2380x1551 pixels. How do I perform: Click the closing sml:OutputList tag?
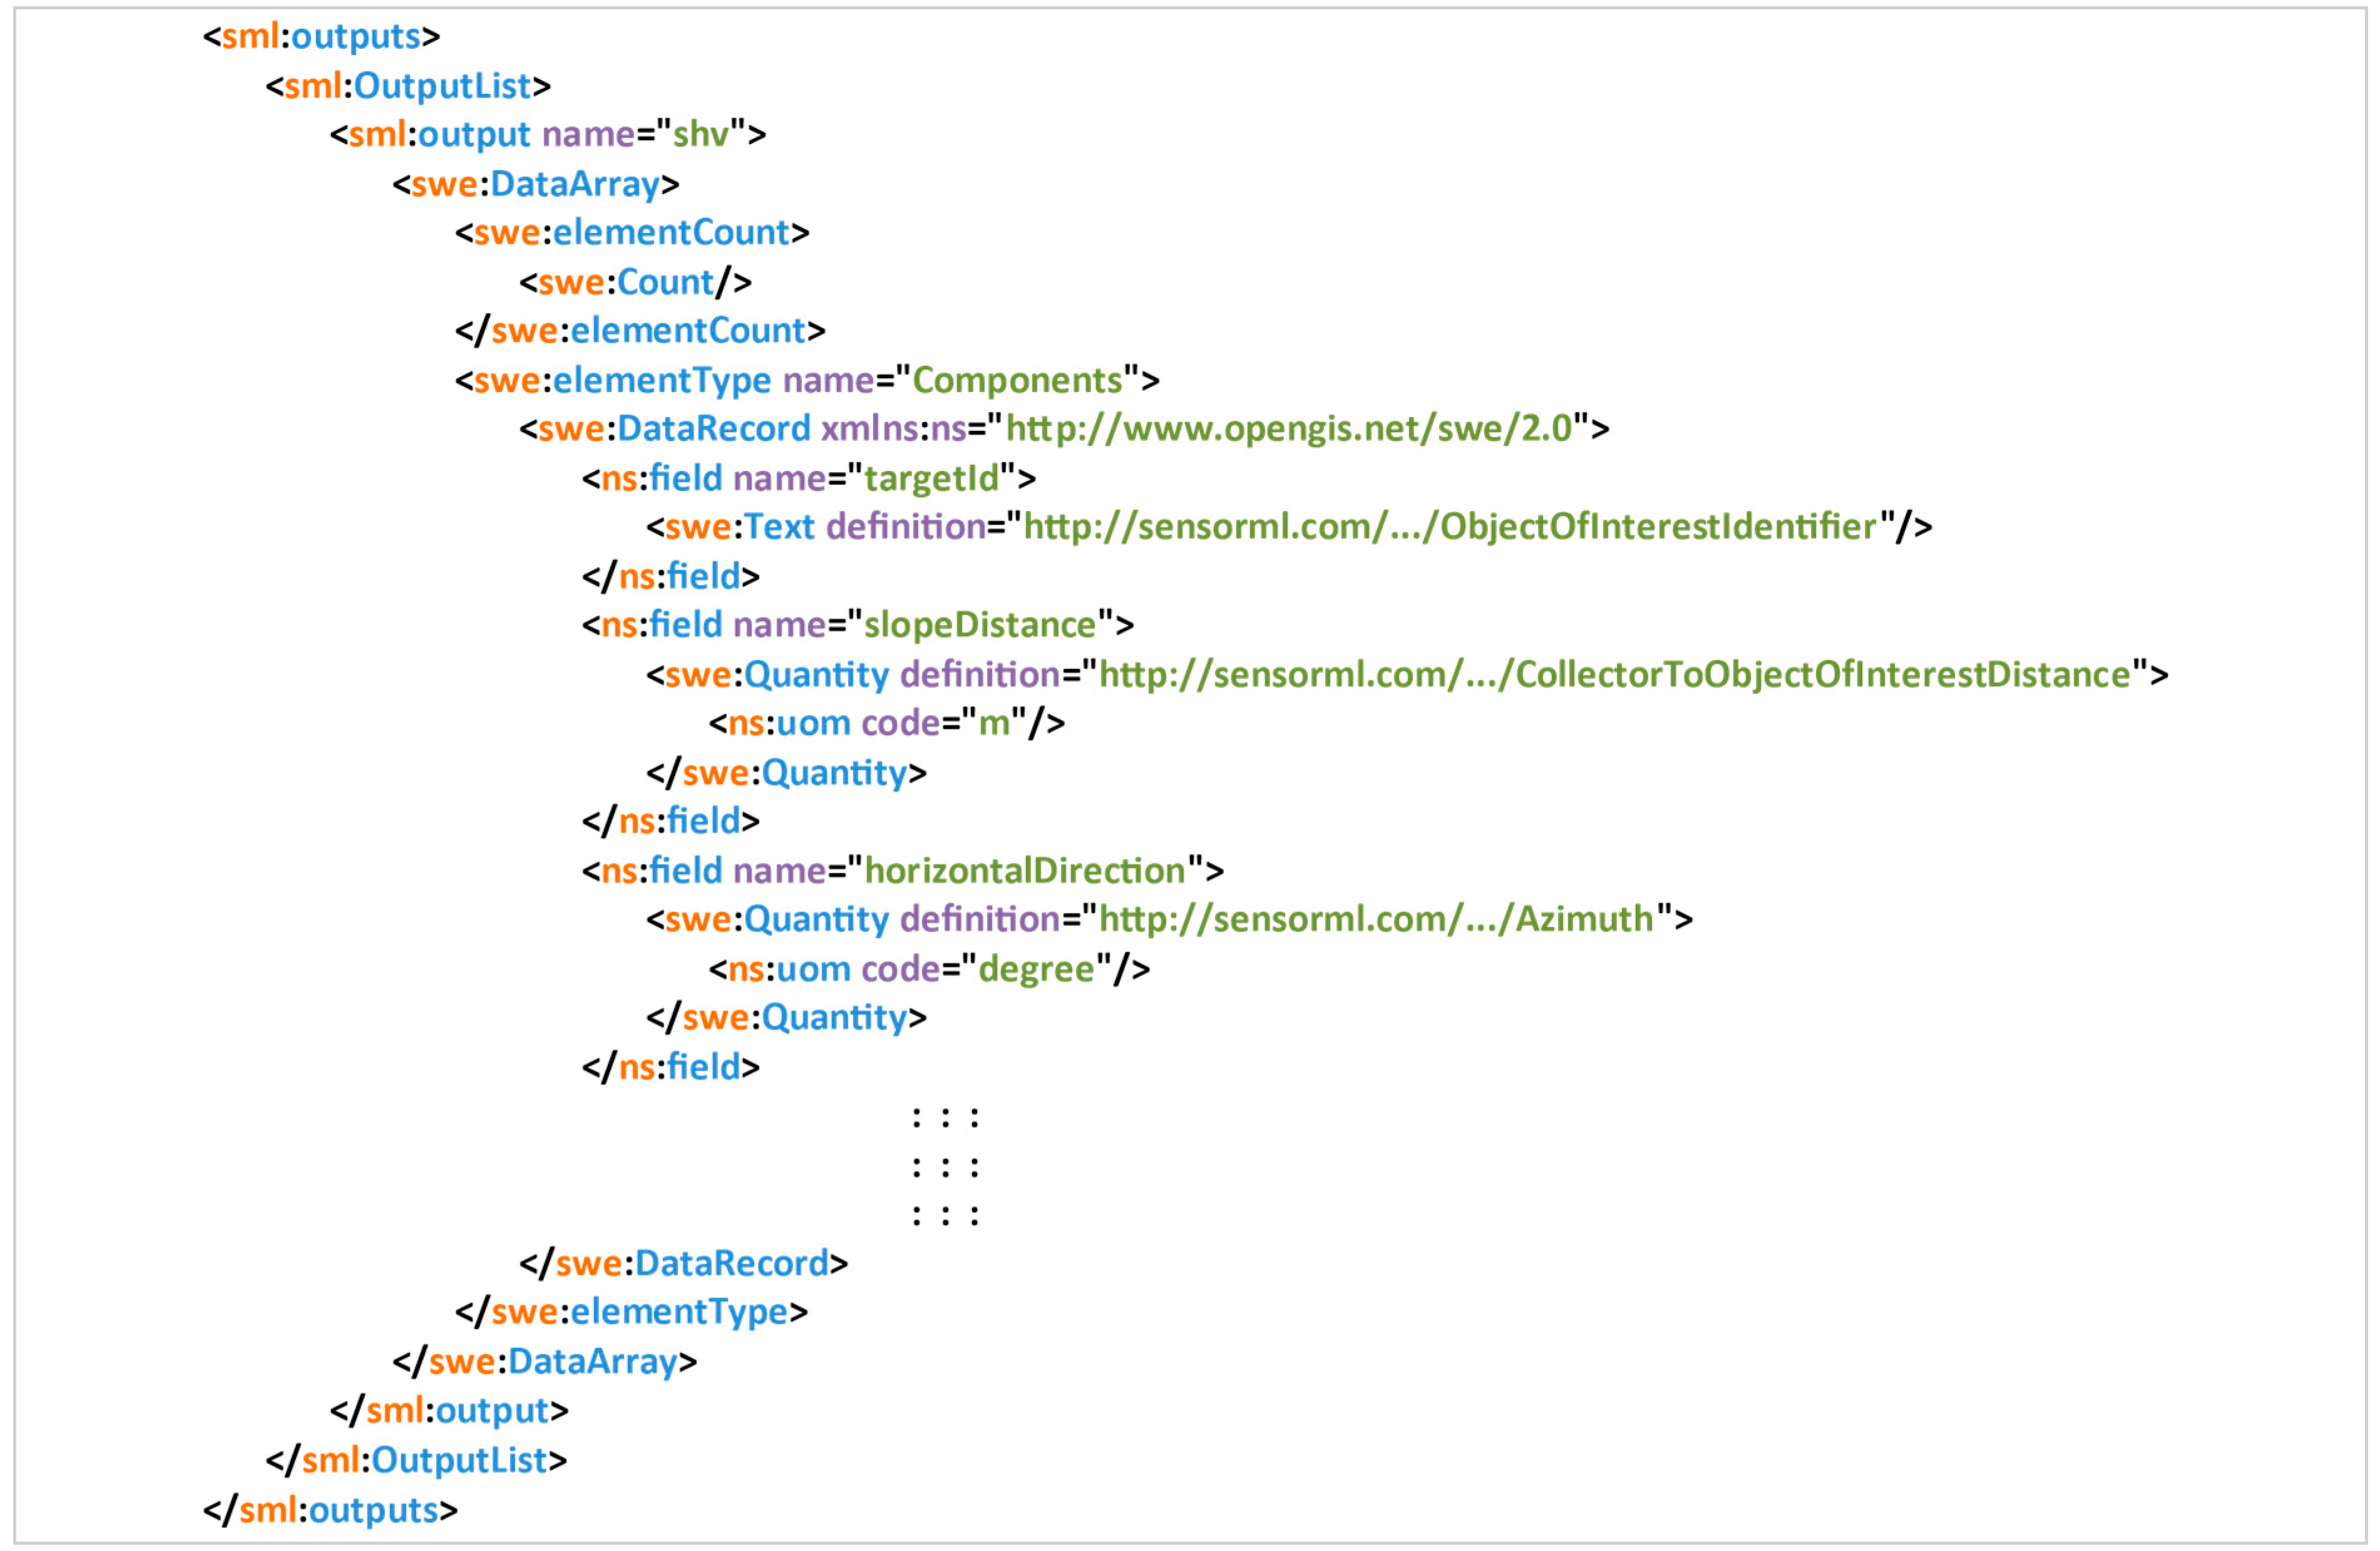(416, 1461)
